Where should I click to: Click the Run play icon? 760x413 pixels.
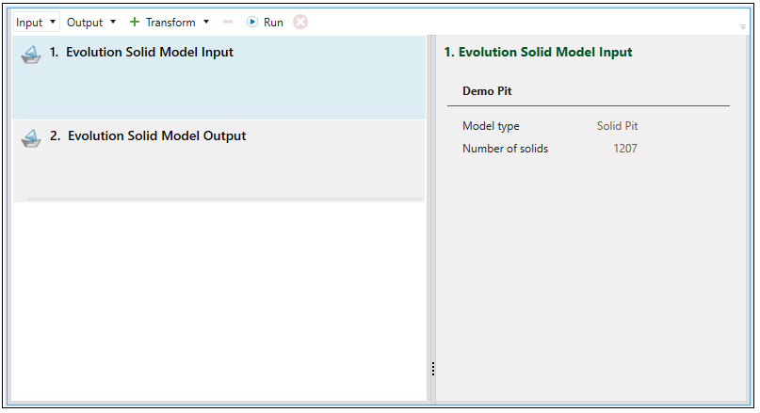[x=252, y=22]
